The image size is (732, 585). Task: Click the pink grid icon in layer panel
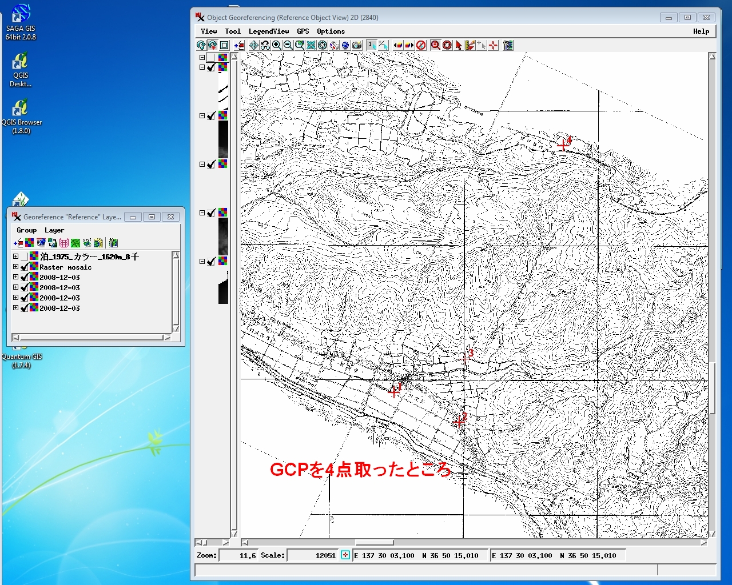[64, 243]
